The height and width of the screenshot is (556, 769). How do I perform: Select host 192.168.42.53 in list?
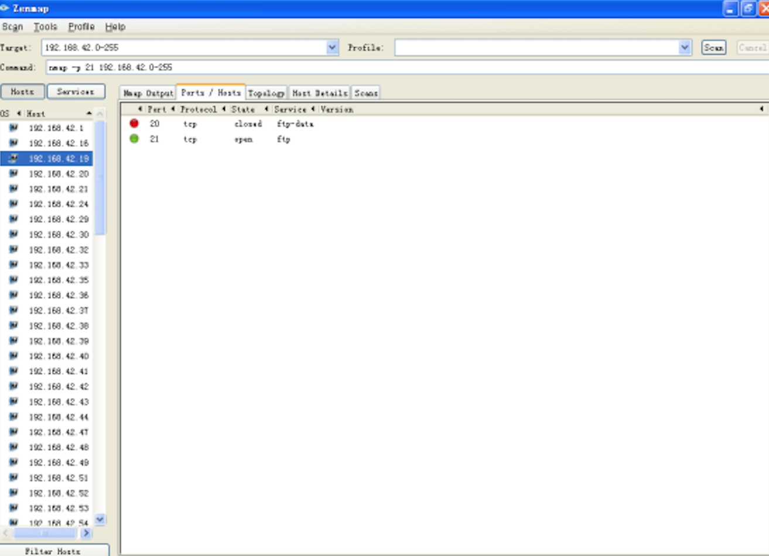click(59, 508)
